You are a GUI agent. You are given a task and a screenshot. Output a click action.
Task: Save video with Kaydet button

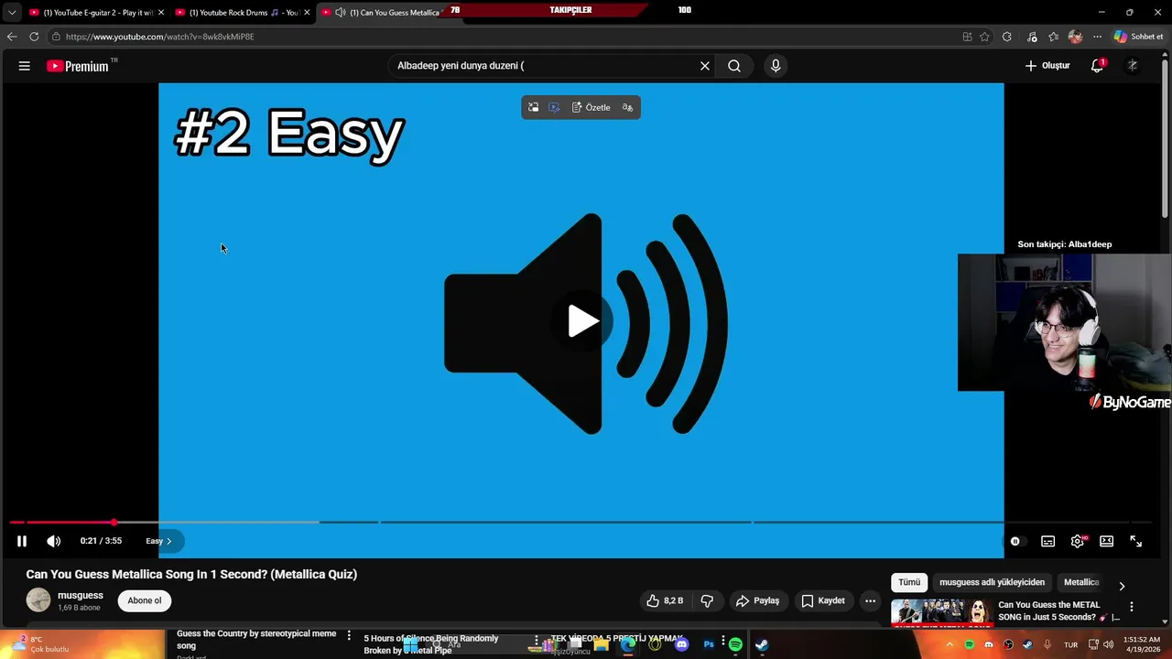tap(823, 600)
